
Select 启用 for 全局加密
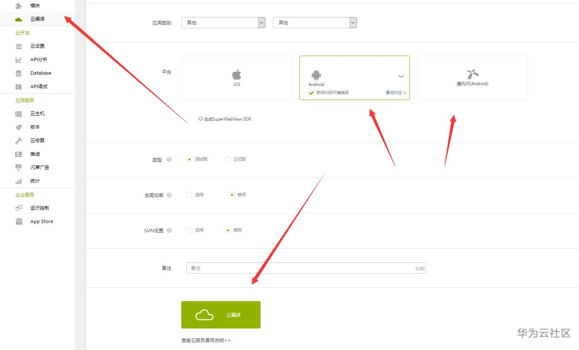[x=189, y=195]
